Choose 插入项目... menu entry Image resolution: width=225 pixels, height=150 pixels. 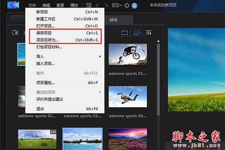(65, 64)
